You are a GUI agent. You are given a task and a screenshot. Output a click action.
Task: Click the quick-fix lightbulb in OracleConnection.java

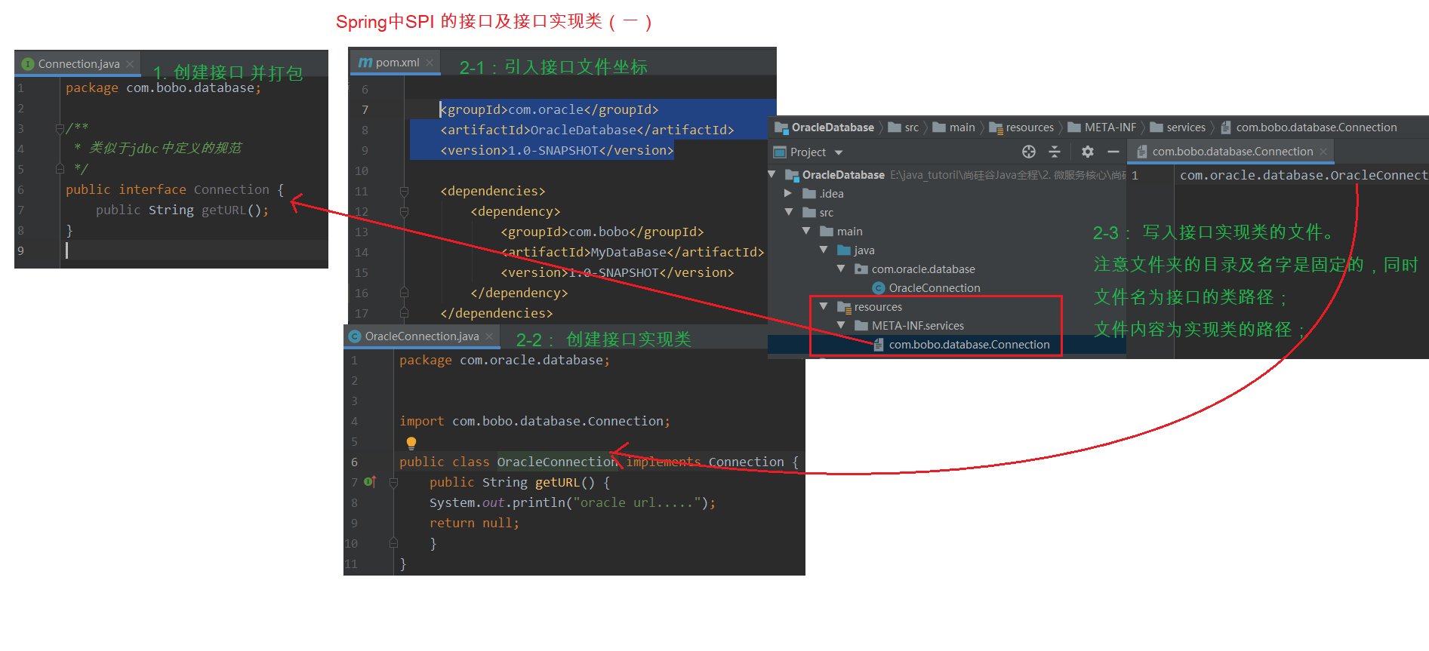pos(411,443)
